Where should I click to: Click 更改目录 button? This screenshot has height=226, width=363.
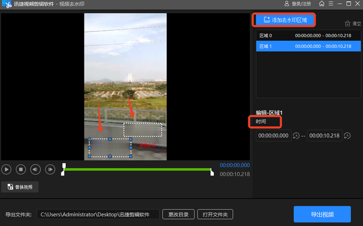(x=178, y=215)
